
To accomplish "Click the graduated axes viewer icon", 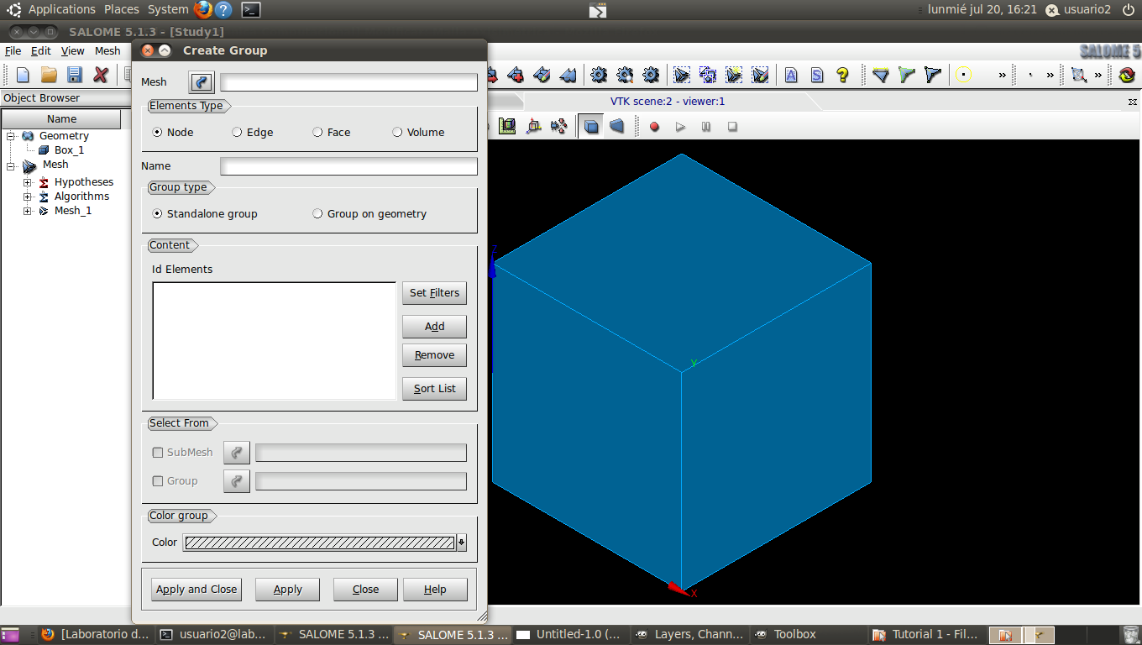I will point(507,126).
